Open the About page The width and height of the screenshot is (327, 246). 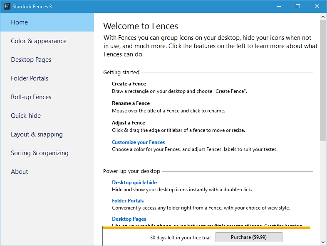[20, 172]
